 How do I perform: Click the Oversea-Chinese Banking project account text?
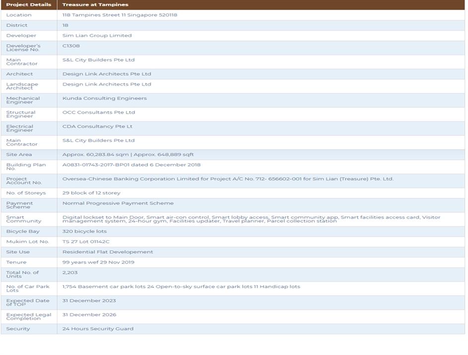(227, 179)
